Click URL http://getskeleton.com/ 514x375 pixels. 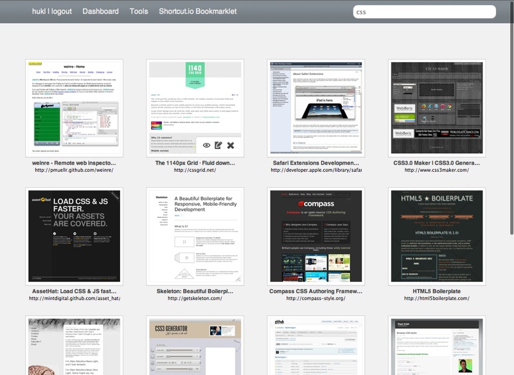(x=195, y=298)
